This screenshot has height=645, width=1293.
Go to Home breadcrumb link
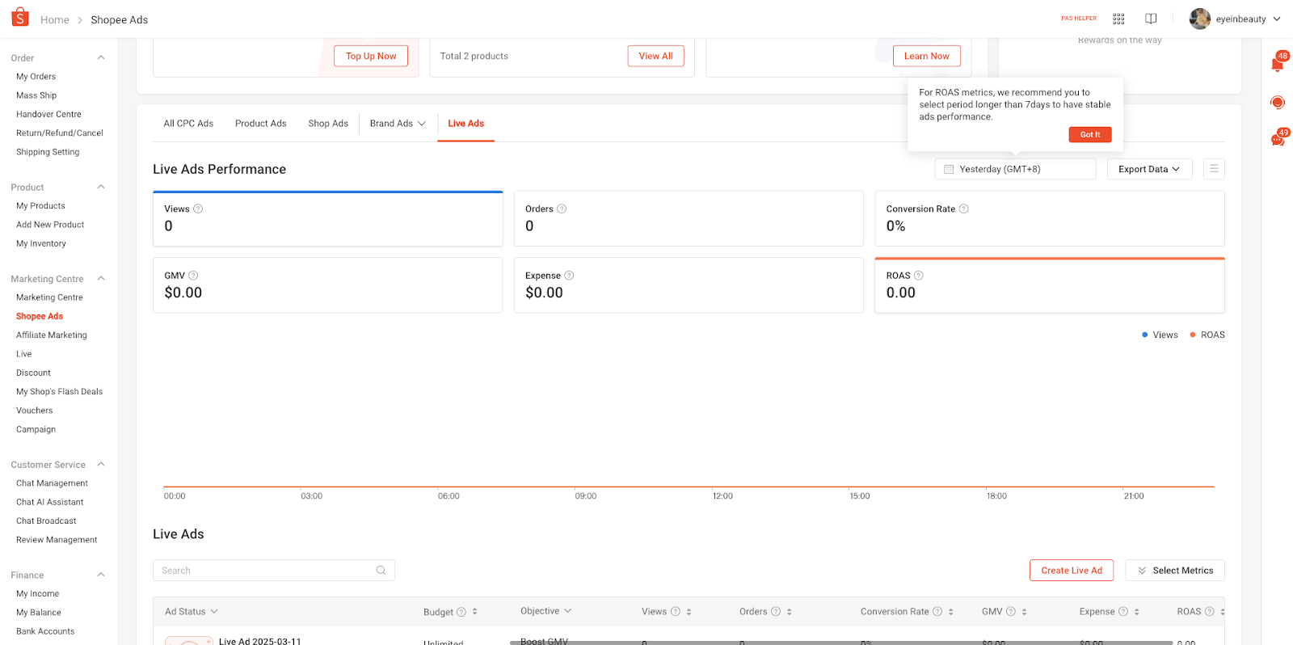[x=55, y=19]
